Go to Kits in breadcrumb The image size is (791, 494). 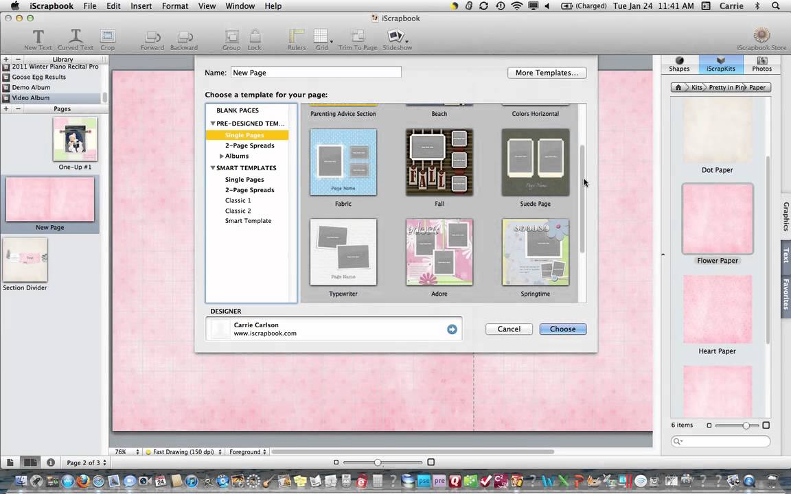click(x=696, y=87)
